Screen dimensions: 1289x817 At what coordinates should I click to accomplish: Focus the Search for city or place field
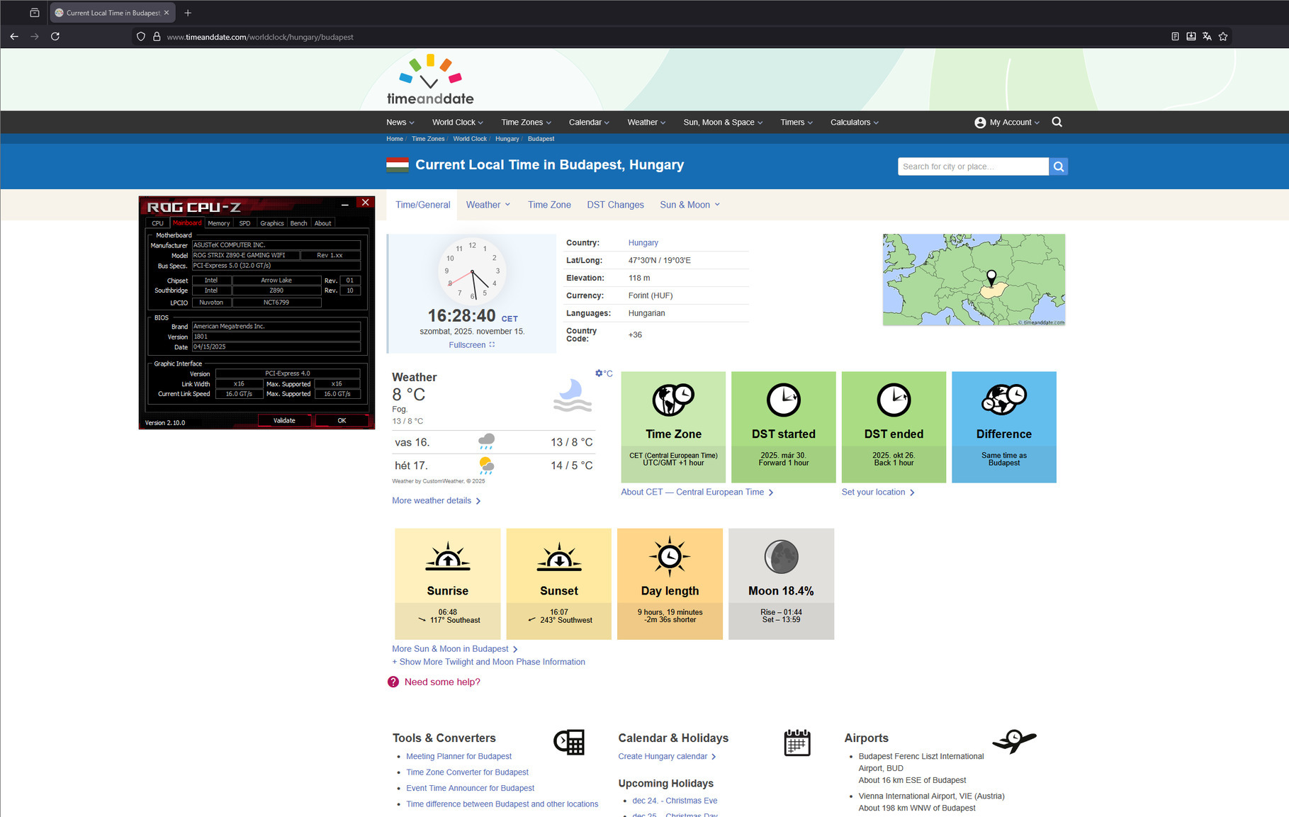click(973, 167)
